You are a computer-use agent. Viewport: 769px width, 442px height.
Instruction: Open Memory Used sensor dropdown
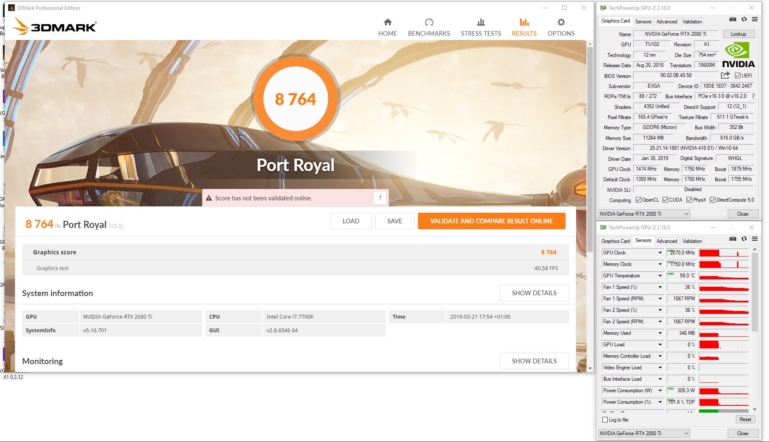coord(660,333)
